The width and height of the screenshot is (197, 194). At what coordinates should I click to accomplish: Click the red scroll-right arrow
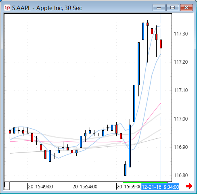(189, 186)
